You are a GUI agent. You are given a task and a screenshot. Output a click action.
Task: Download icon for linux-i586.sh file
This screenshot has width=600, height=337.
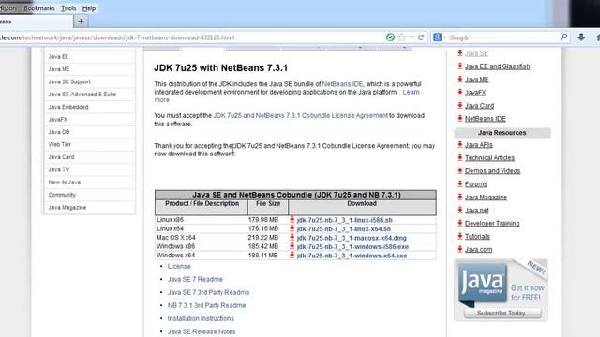tap(292, 220)
